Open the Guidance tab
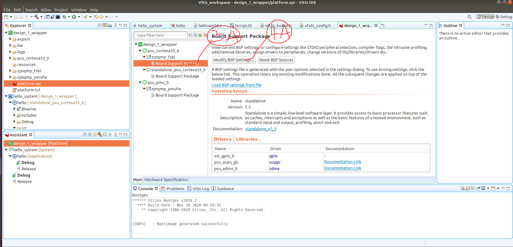Screen dimensions: 513x247 tap(223, 189)
